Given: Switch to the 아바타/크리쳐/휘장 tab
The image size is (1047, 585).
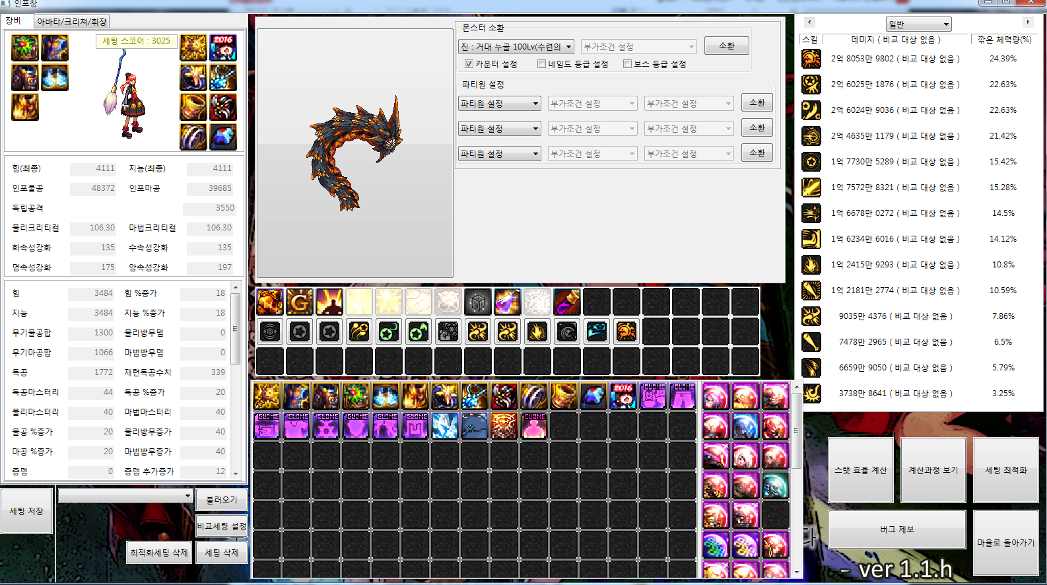Looking at the screenshot, I should pos(71,22).
